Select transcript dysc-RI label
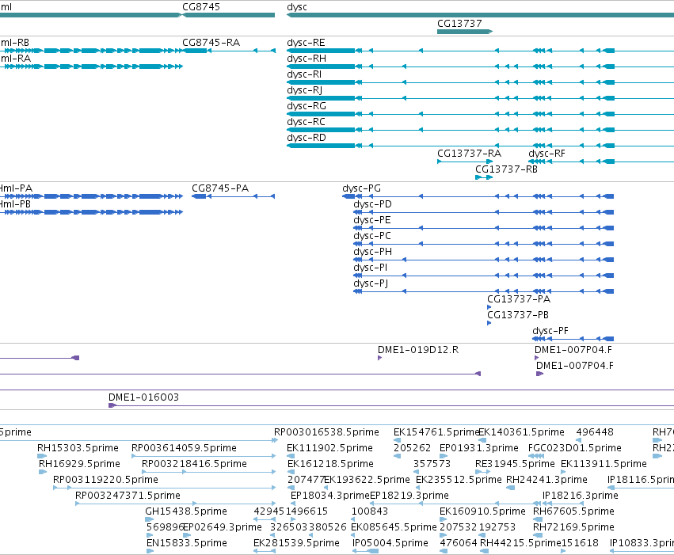The height and width of the screenshot is (555, 674). click(x=304, y=74)
